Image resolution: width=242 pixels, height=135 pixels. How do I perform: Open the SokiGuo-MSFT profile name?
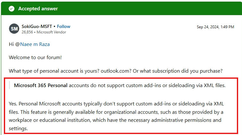[37, 26]
